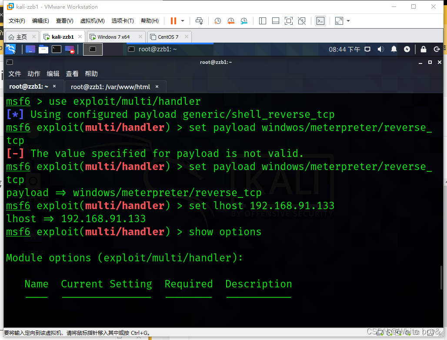447x340 pixels.
Task: Show the desktop from Kali panel
Action: pyautogui.click(x=30, y=49)
